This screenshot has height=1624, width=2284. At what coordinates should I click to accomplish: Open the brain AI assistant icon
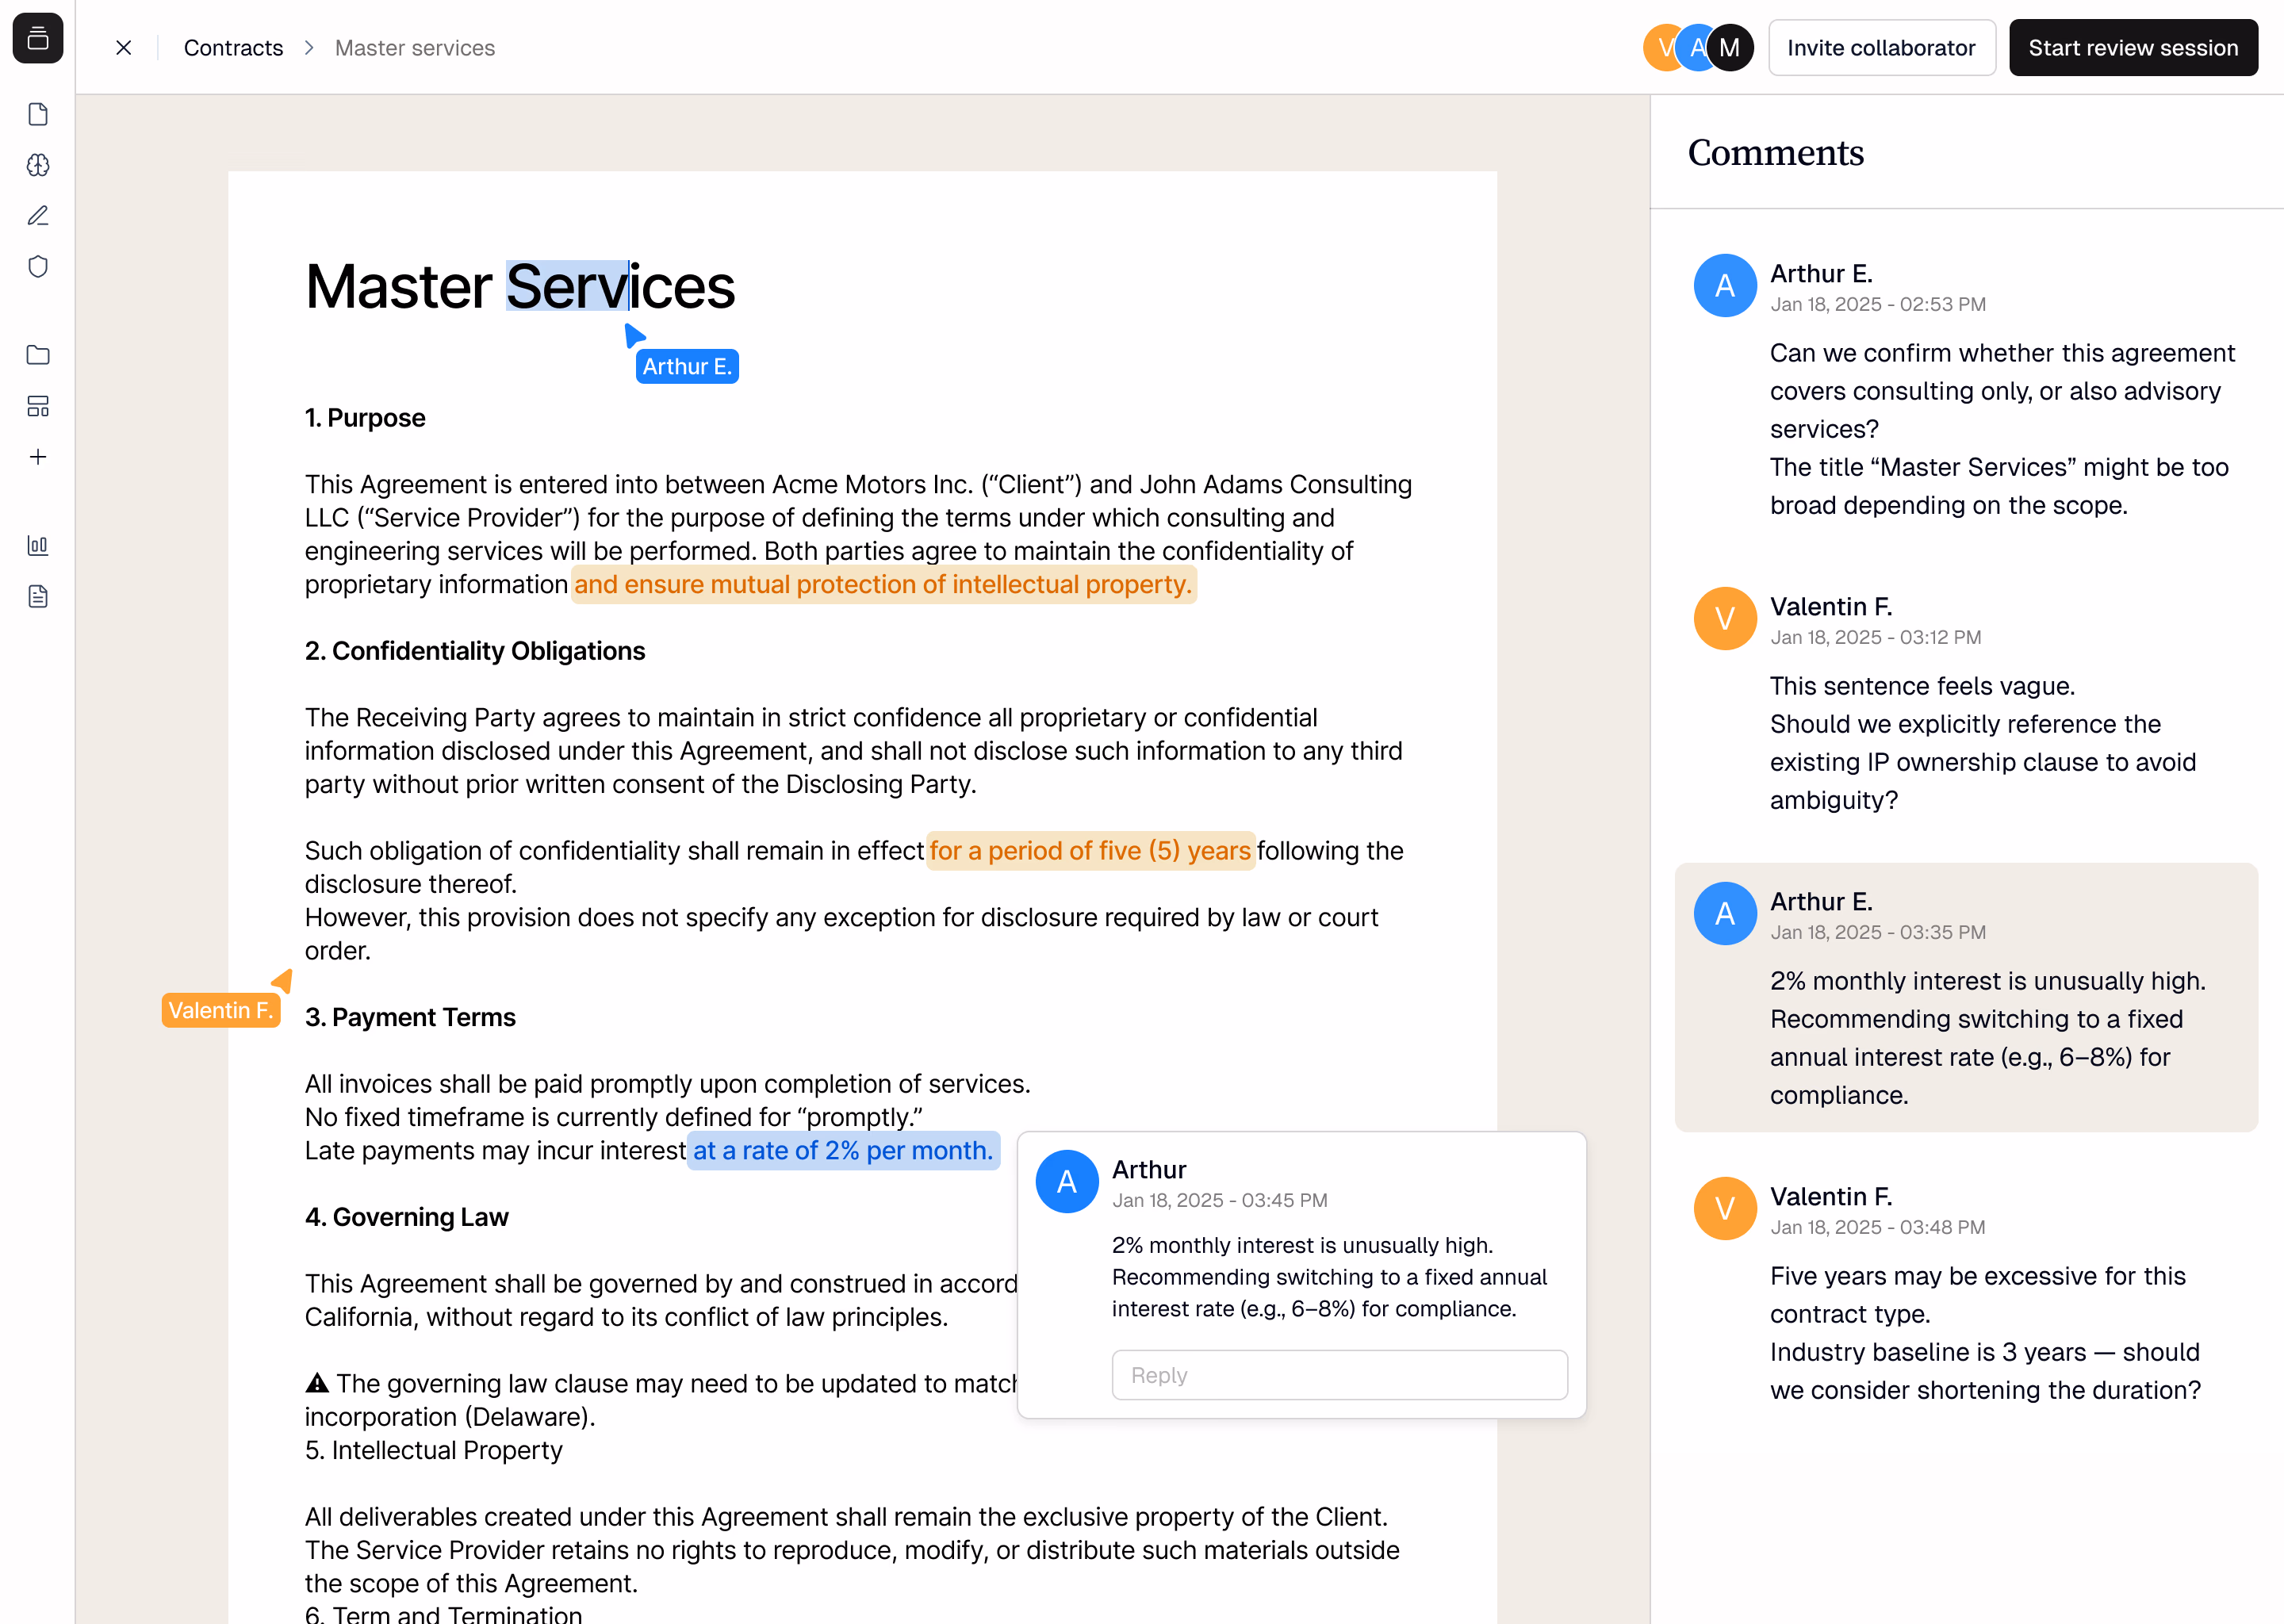pyautogui.click(x=38, y=165)
